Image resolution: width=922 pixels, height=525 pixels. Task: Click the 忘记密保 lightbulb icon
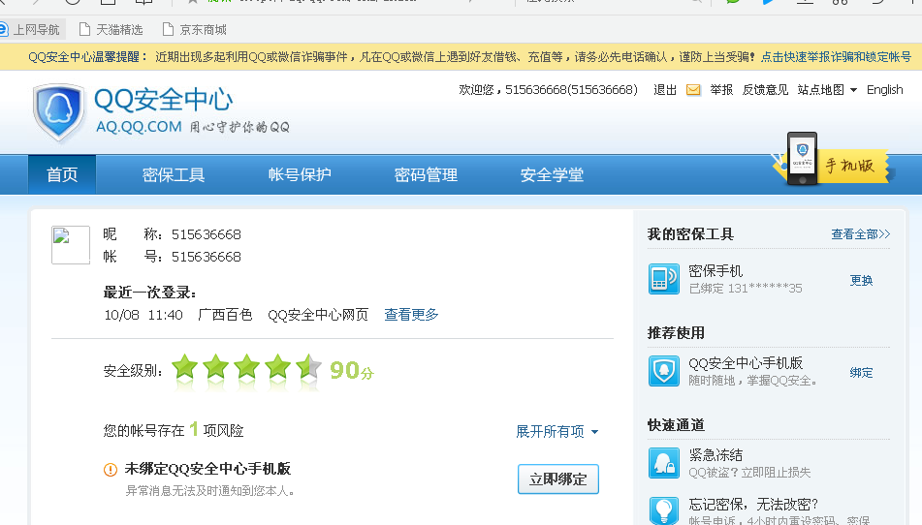click(664, 510)
